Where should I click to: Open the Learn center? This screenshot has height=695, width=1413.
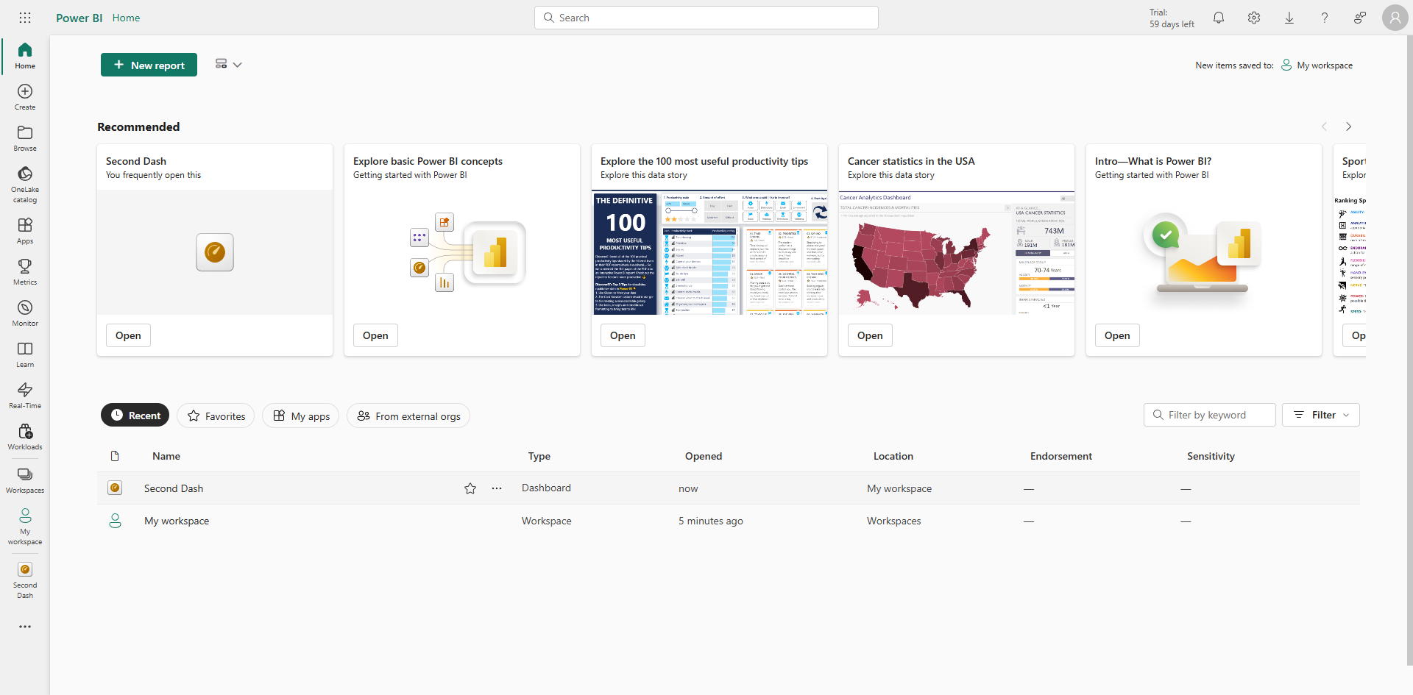(25, 354)
